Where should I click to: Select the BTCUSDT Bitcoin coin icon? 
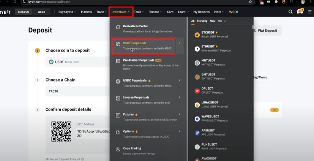[197, 35]
